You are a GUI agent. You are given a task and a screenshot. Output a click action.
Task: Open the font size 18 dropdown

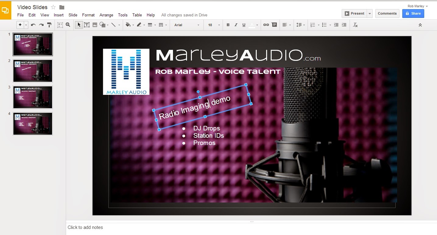(214, 25)
